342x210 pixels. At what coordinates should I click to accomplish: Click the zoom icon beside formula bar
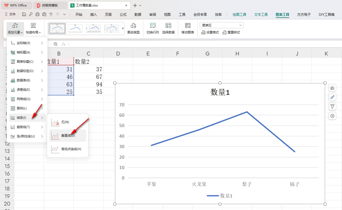pyautogui.click(x=55, y=44)
